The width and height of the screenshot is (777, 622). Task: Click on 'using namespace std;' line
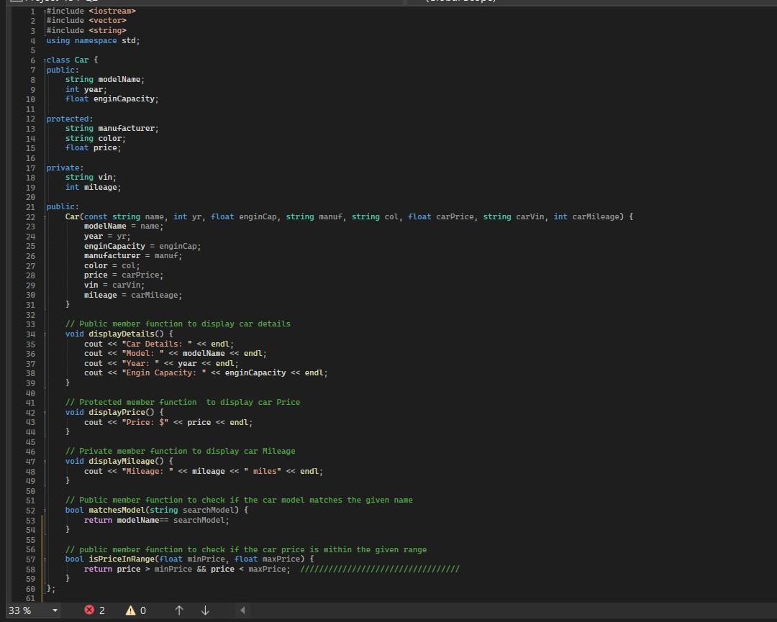[93, 40]
